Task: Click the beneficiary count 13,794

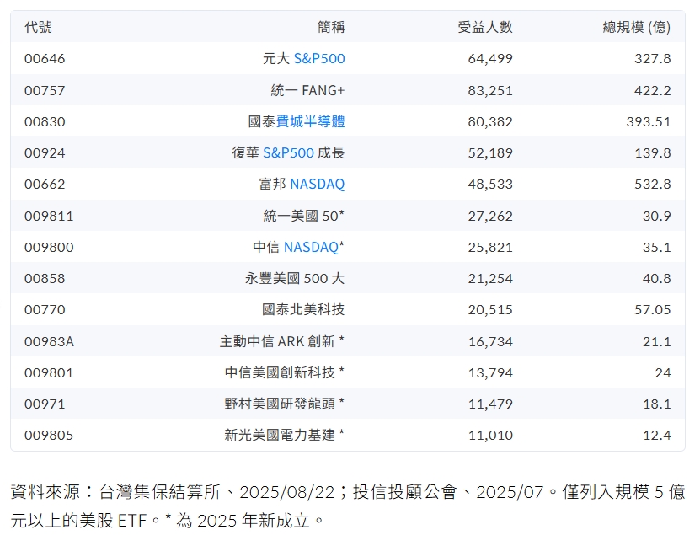Action: (x=490, y=372)
